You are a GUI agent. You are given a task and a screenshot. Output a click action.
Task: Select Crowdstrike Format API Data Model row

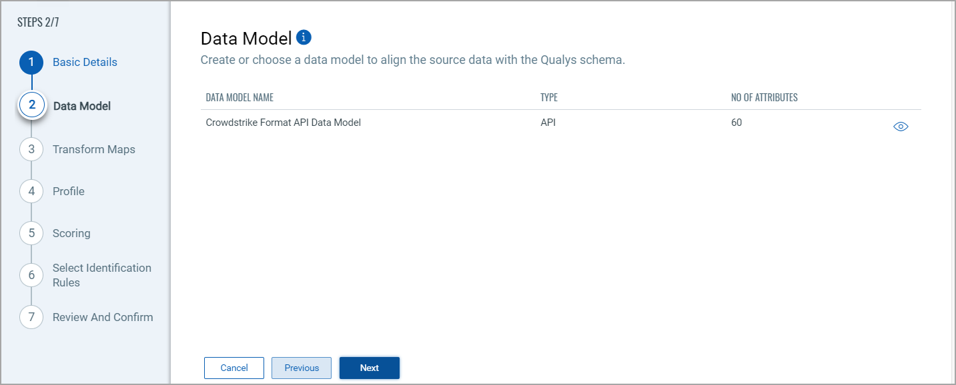coord(284,123)
